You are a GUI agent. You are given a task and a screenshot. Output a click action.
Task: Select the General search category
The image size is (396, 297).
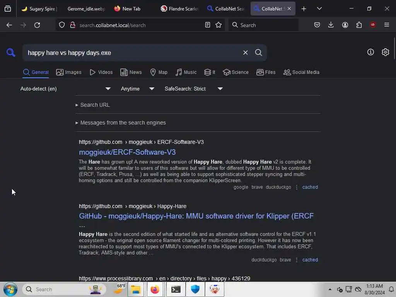coord(36,72)
